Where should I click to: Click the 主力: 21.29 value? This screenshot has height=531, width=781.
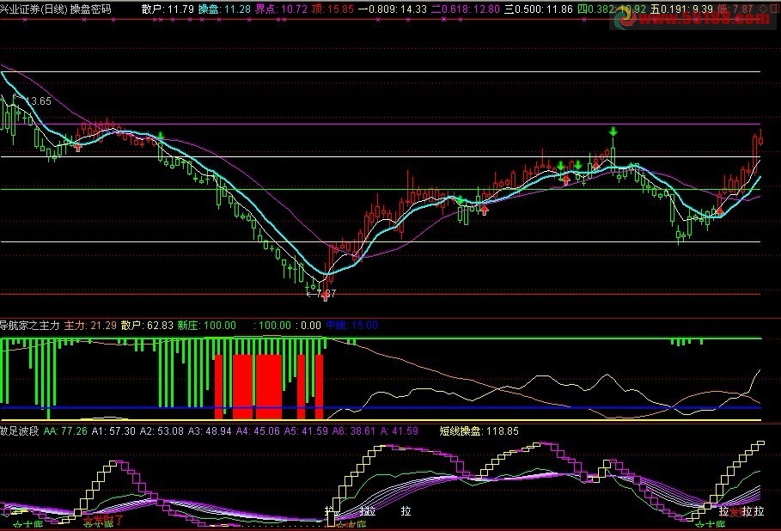click(90, 326)
